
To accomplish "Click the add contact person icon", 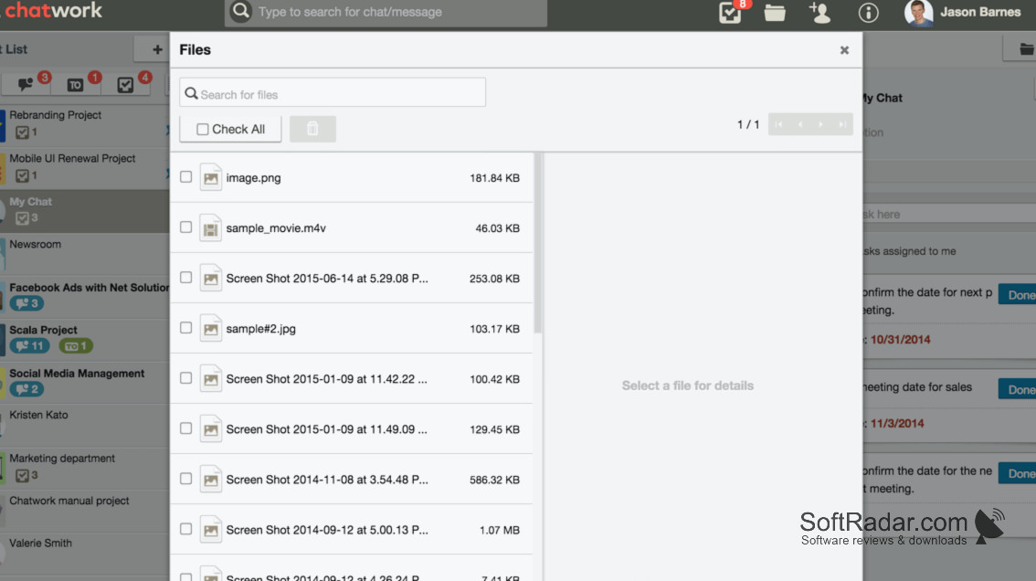I will tap(820, 13).
